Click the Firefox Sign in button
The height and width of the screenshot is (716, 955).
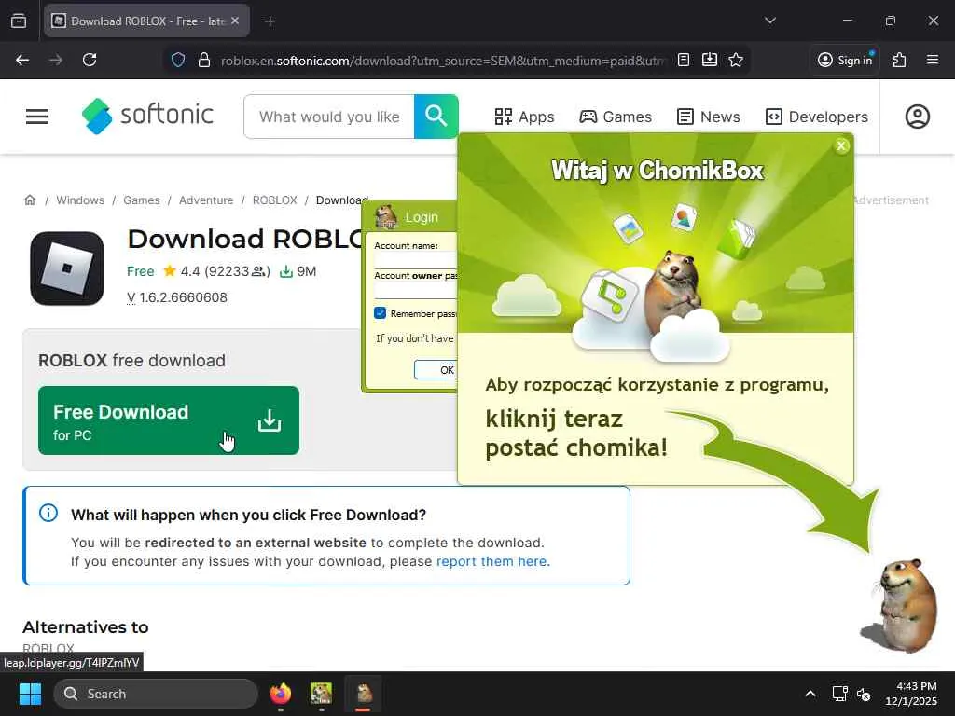845,60
